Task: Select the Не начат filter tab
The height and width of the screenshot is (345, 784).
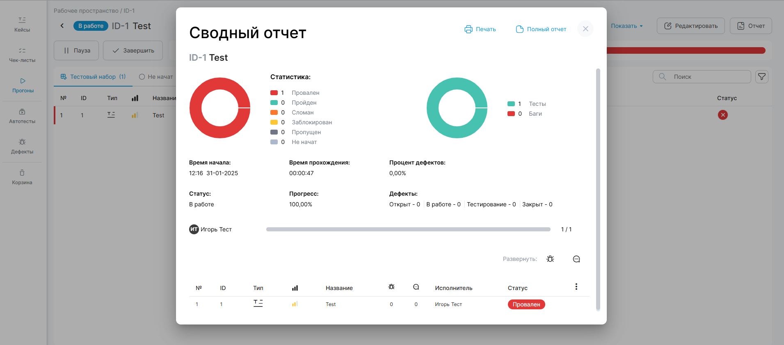Action: (156, 77)
